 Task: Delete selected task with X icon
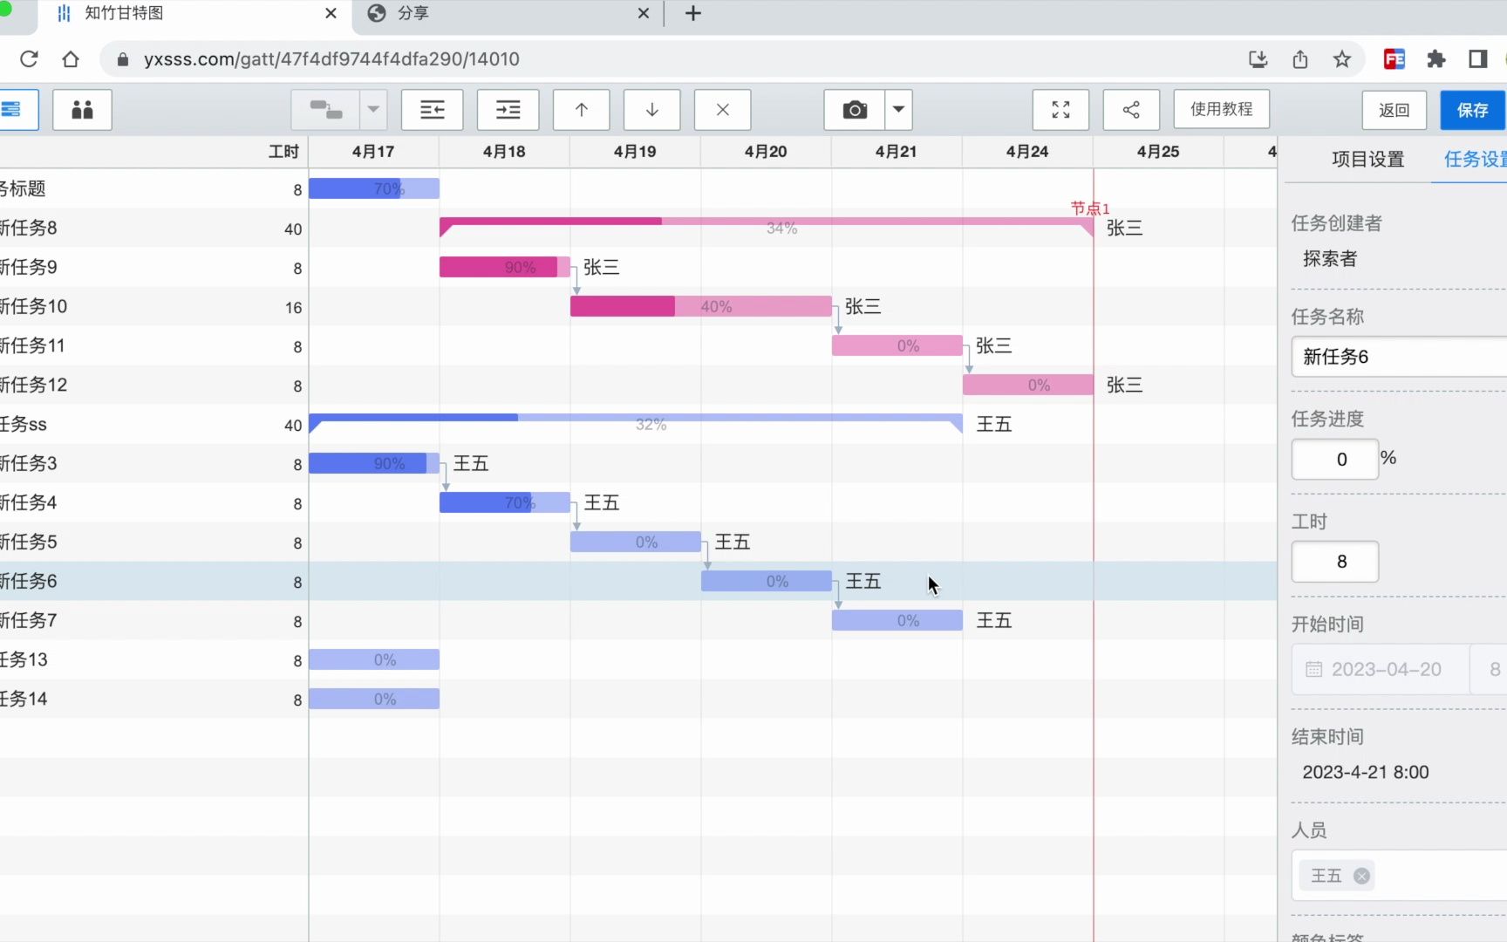[x=722, y=110]
